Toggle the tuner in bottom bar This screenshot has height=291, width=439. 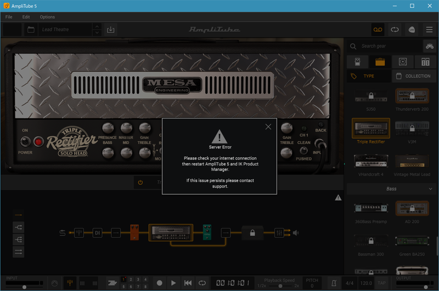click(70, 283)
